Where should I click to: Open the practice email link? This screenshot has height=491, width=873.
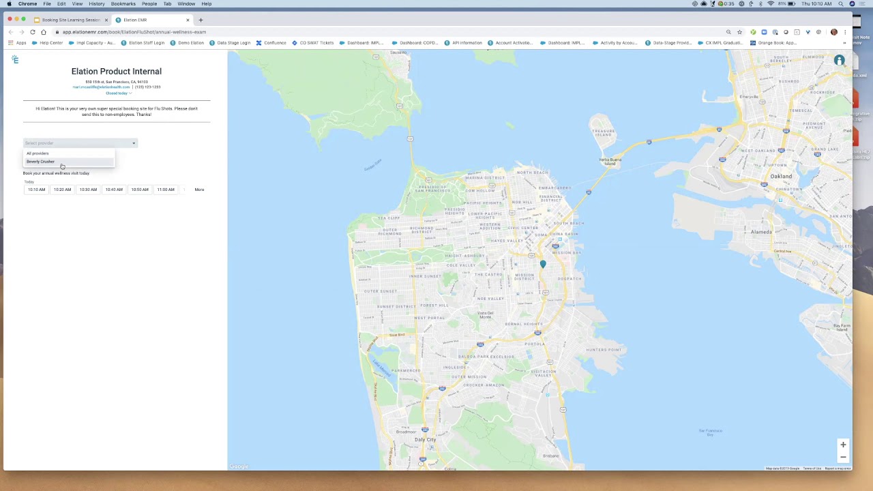click(101, 87)
